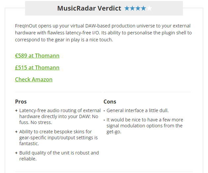
Task: Click the minus icon beside General interface con
Action: 104,110
